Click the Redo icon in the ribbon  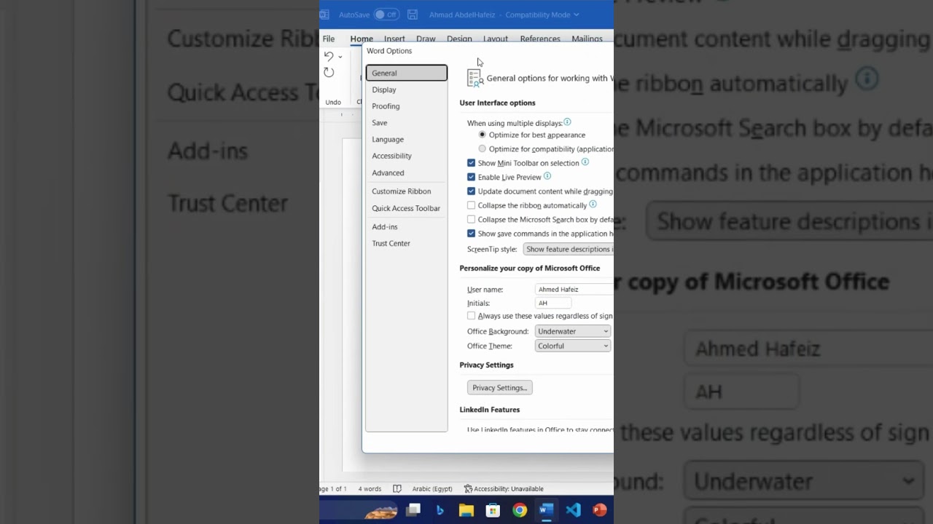pos(329,73)
